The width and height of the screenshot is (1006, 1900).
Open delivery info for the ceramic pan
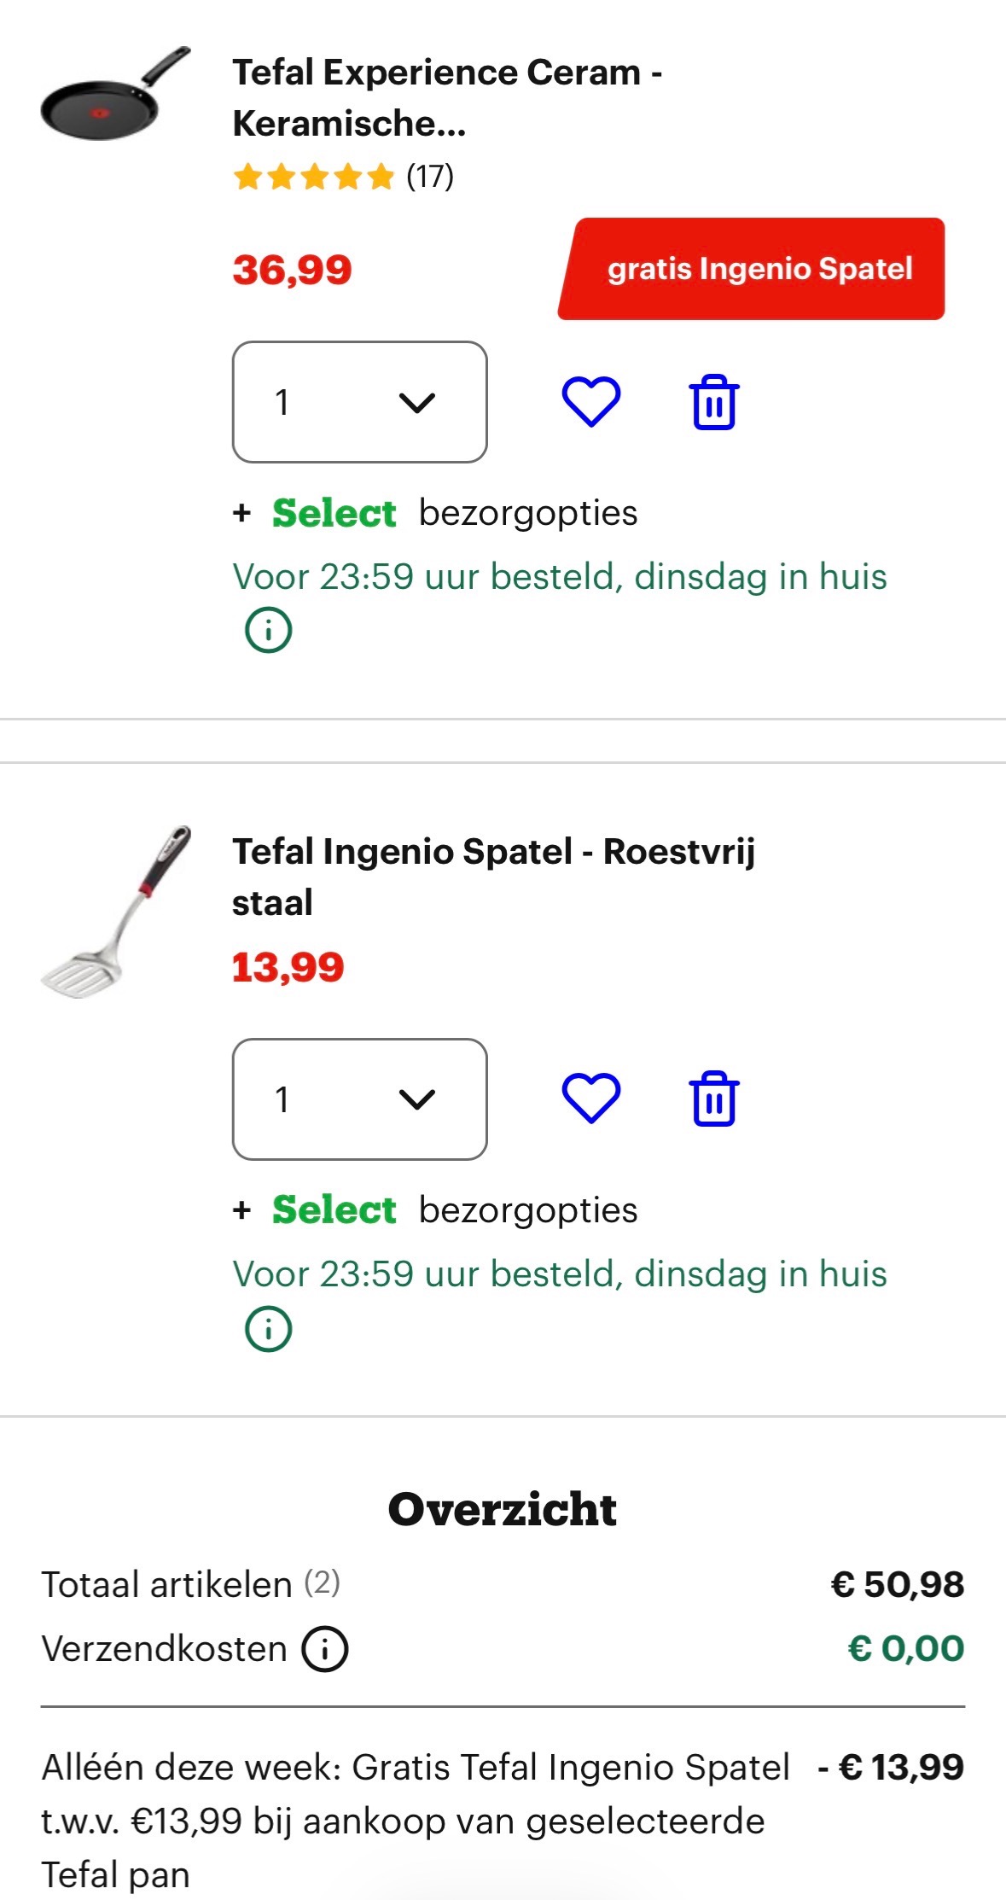point(269,630)
